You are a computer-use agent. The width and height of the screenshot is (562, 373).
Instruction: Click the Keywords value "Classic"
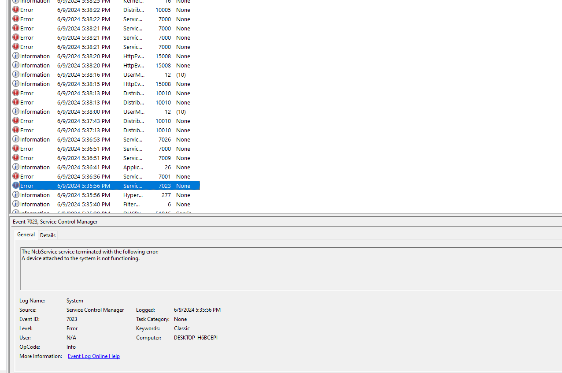click(x=182, y=328)
